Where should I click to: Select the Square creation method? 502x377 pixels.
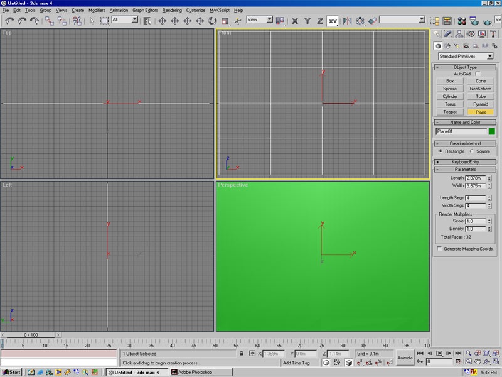(x=472, y=151)
